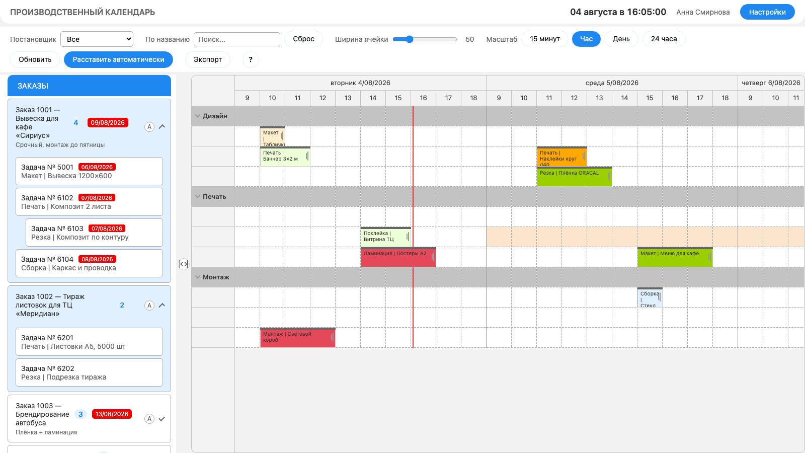The image size is (805, 453).
Task: Click the grip handle on "Печать | Баннер 3×2 м"
Action: pos(307,156)
